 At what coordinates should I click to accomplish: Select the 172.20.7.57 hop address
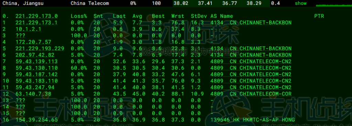tap(33, 42)
